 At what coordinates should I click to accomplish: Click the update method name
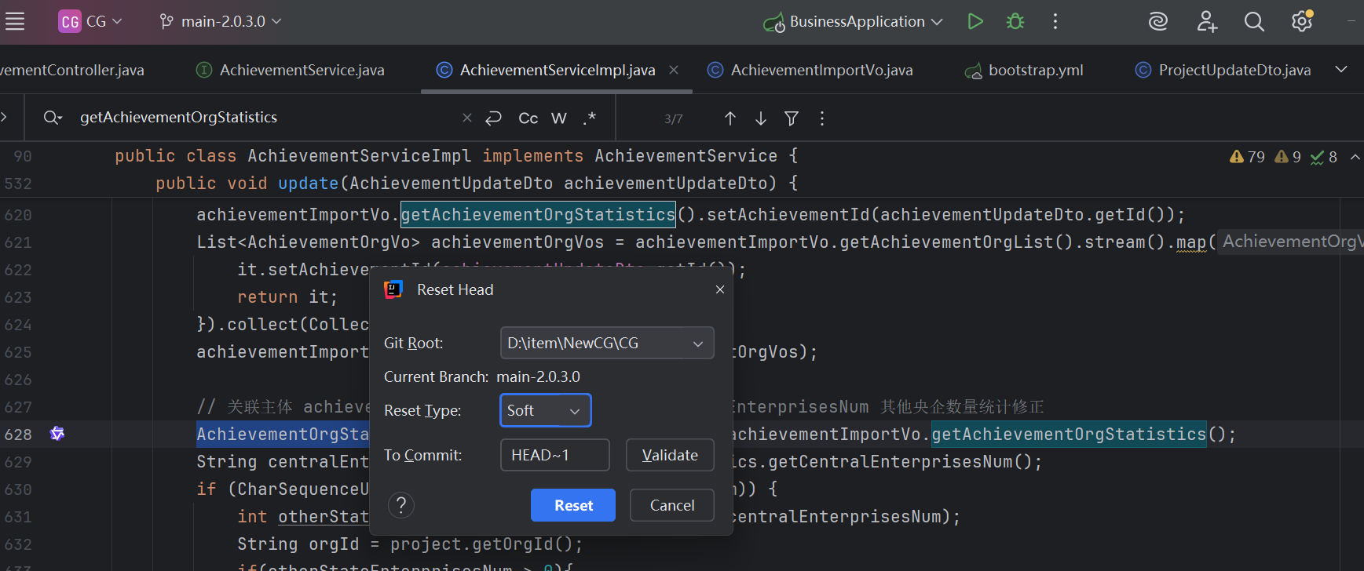click(308, 183)
